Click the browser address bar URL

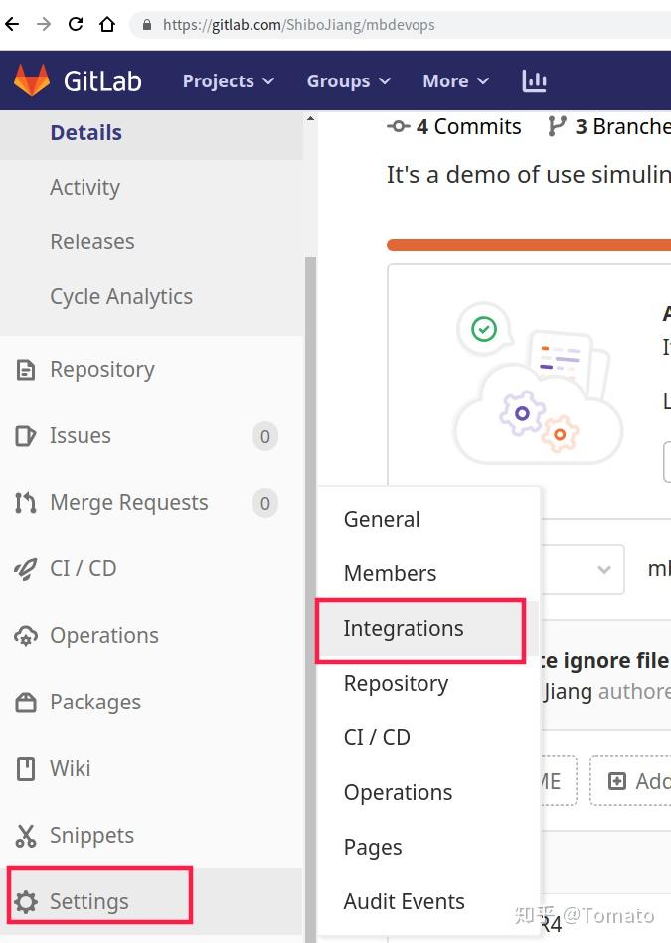pos(298,24)
